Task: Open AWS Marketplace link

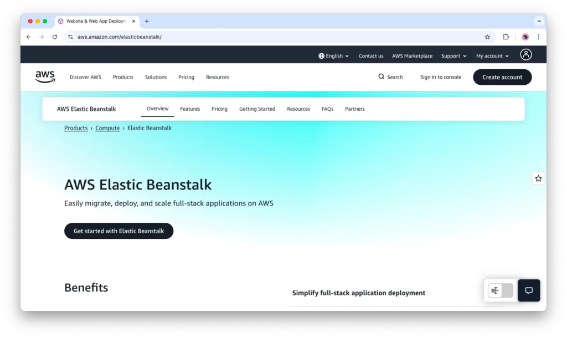Action: pos(412,56)
